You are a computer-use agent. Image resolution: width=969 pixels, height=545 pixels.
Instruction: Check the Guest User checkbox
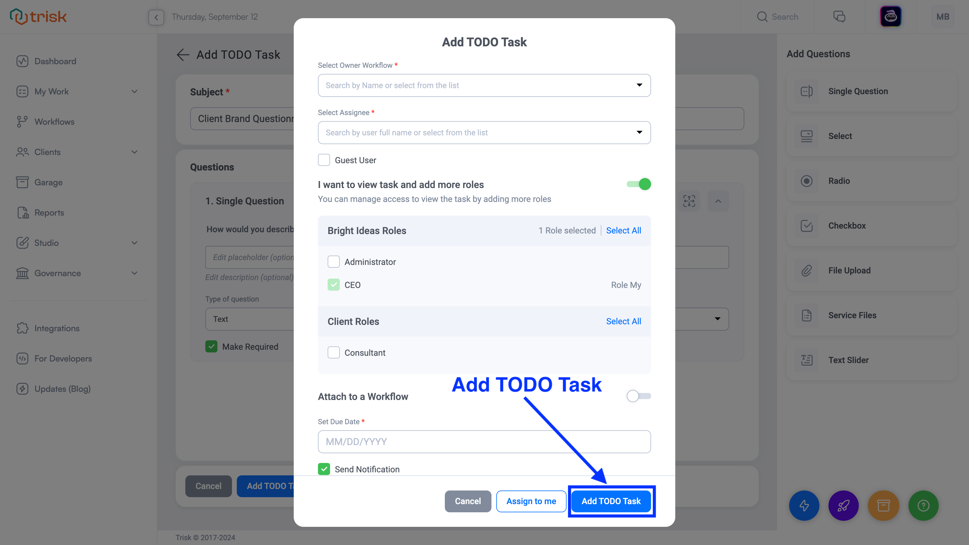tap(324, 160)
